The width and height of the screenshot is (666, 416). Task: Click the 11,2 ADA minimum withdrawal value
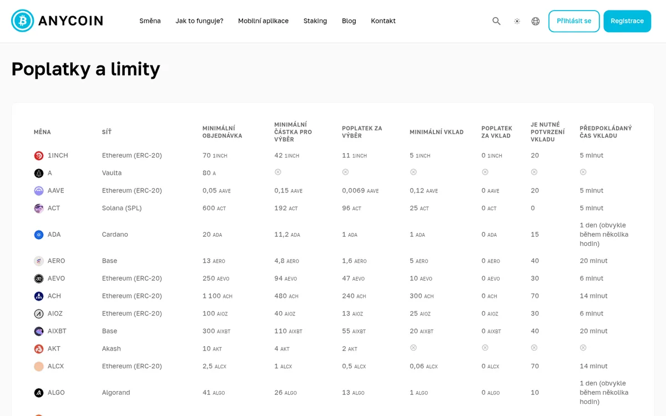pyautogui.click(x=287, y=235)
